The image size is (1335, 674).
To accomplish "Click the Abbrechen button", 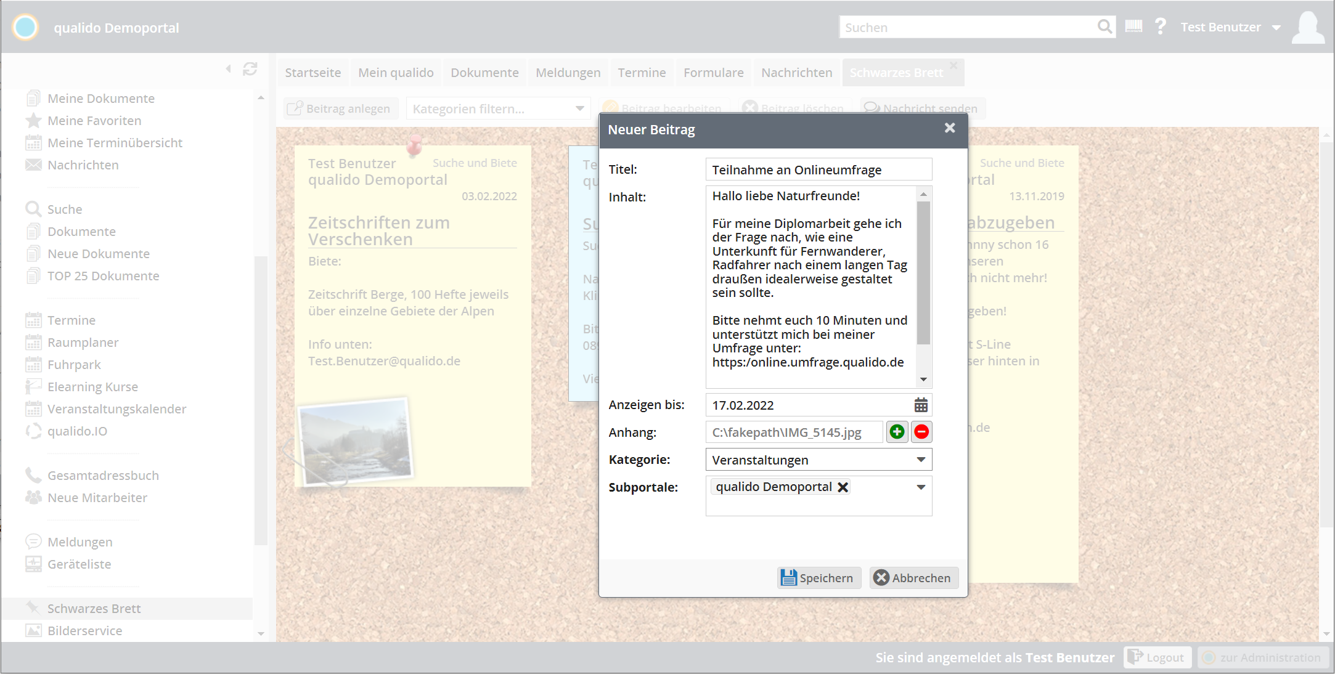I will pyautogui.click(x=913, y=578).
